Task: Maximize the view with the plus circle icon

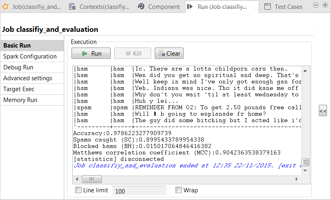Action: click(325, 5)
